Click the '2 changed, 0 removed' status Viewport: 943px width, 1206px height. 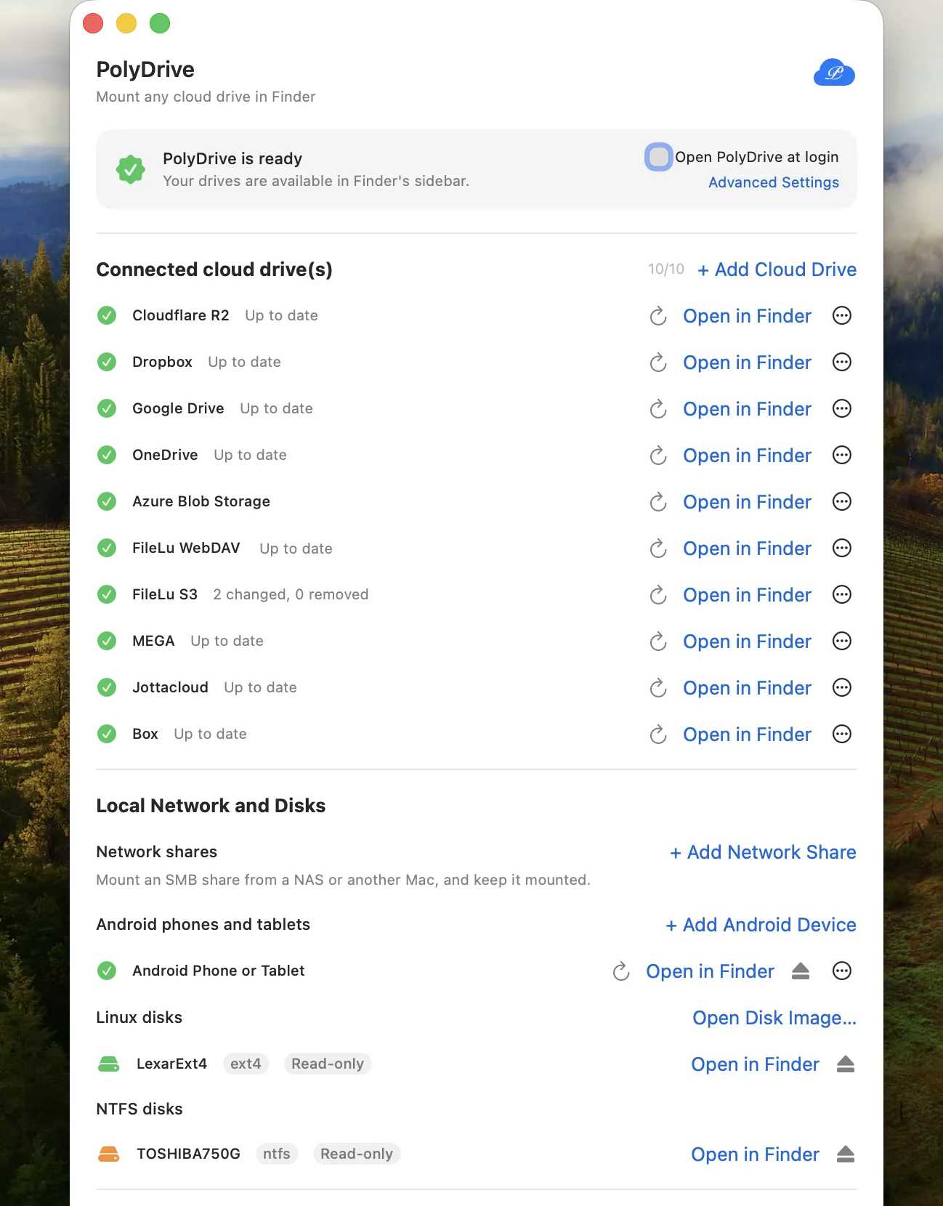click(291, 594)
